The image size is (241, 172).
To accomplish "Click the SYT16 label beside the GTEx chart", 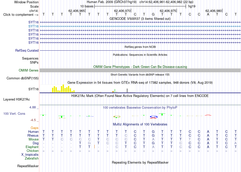I will [33, 89].
